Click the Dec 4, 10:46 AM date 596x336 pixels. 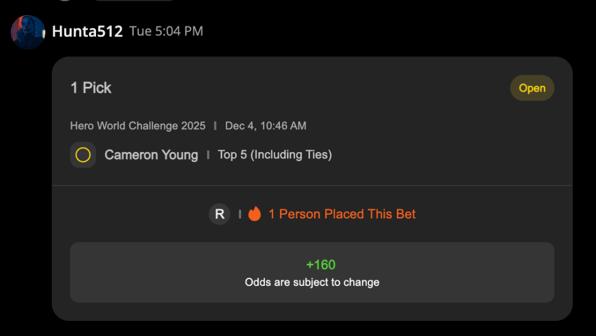(x=265, y=126)
